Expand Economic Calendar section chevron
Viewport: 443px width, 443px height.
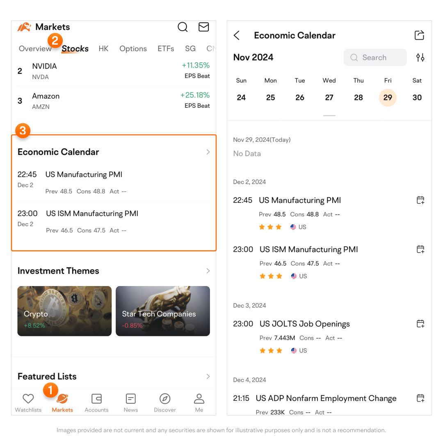point(208,152)
